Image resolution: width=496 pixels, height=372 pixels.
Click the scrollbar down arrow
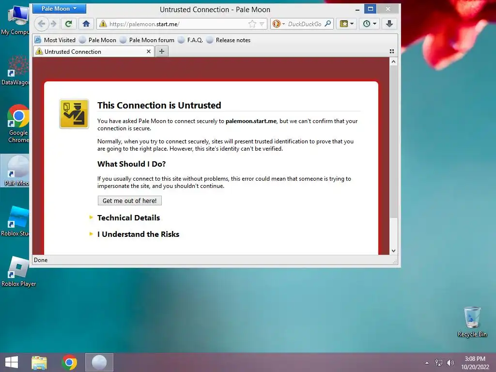click(x=393, y=251)
